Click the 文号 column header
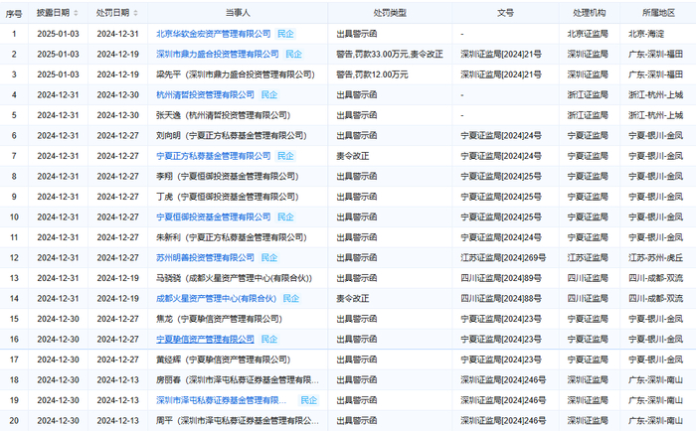Image resolution: width=696 pixels, height=431 pixels. coord(505,13)
